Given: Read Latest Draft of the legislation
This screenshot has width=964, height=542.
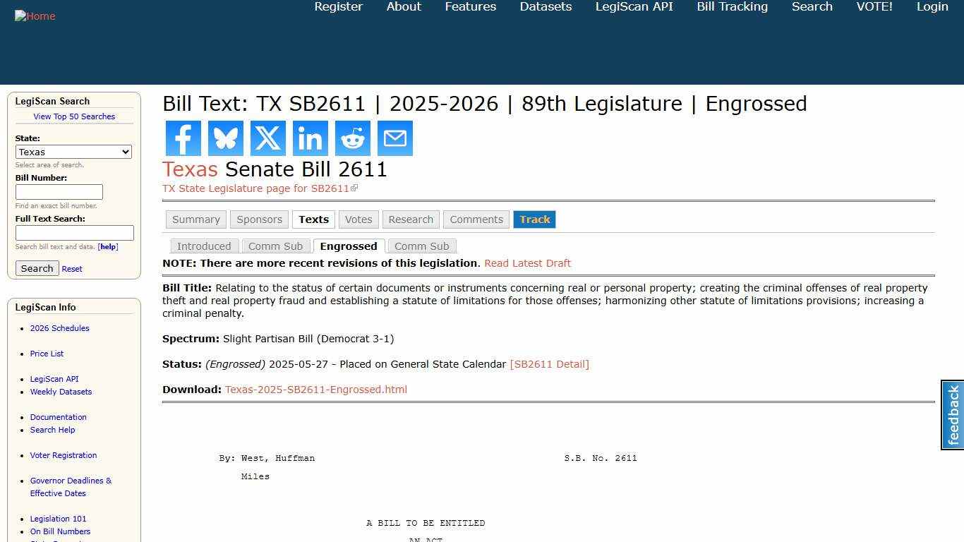Looking at the screenshot, I should 527,263.
